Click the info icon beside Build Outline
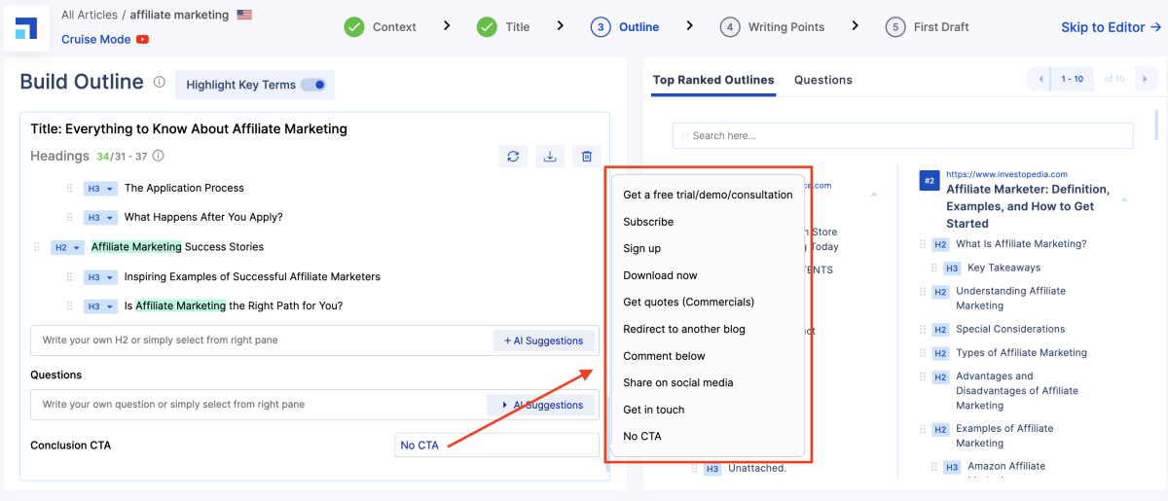 159,83
